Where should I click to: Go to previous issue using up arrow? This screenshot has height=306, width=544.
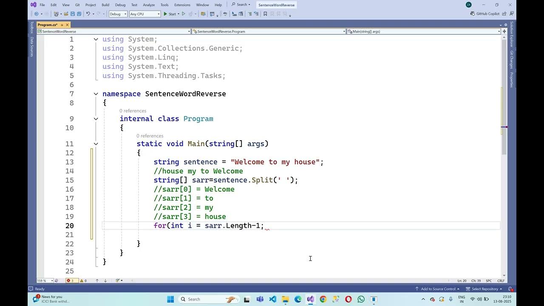[97, 280]
